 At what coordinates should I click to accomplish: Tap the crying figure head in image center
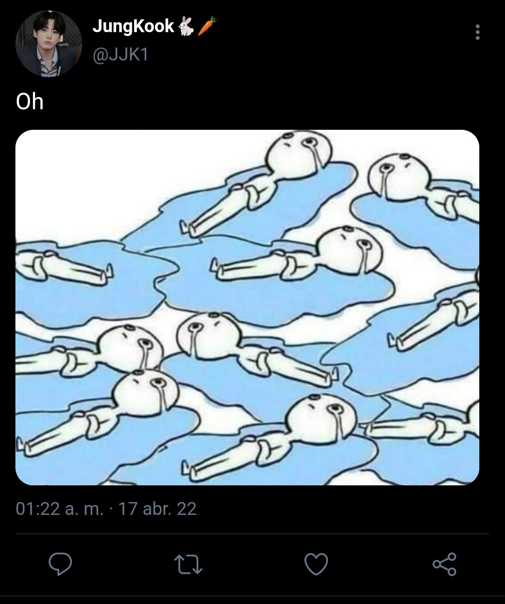pyautogui.click(x=350, y=251)
